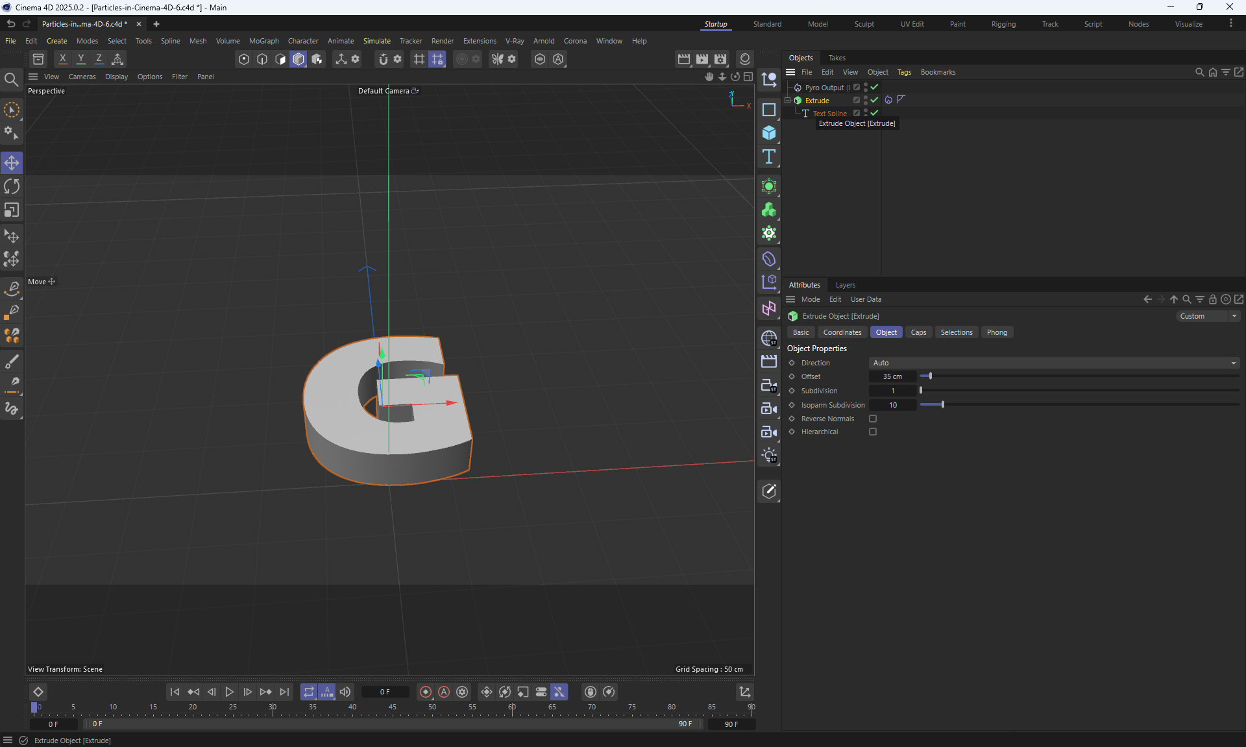This screenshot has height=747, width=1246.
Task: Click the Text spline tool icon
Action: click(x=769, y=156)
